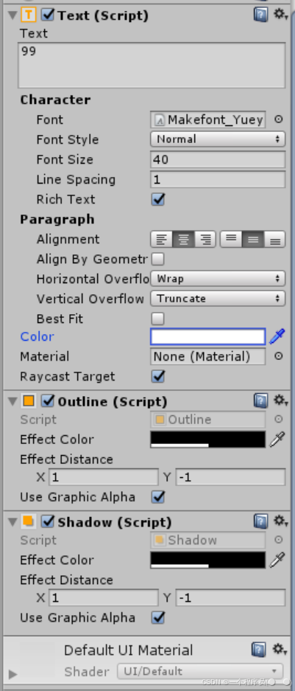Screen dimensions: 295x691
Task: Open the Font Style dropdown
Action: pos(218,139)
